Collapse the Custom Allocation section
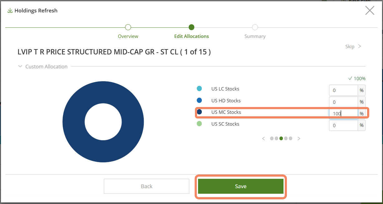 (20, 67)
